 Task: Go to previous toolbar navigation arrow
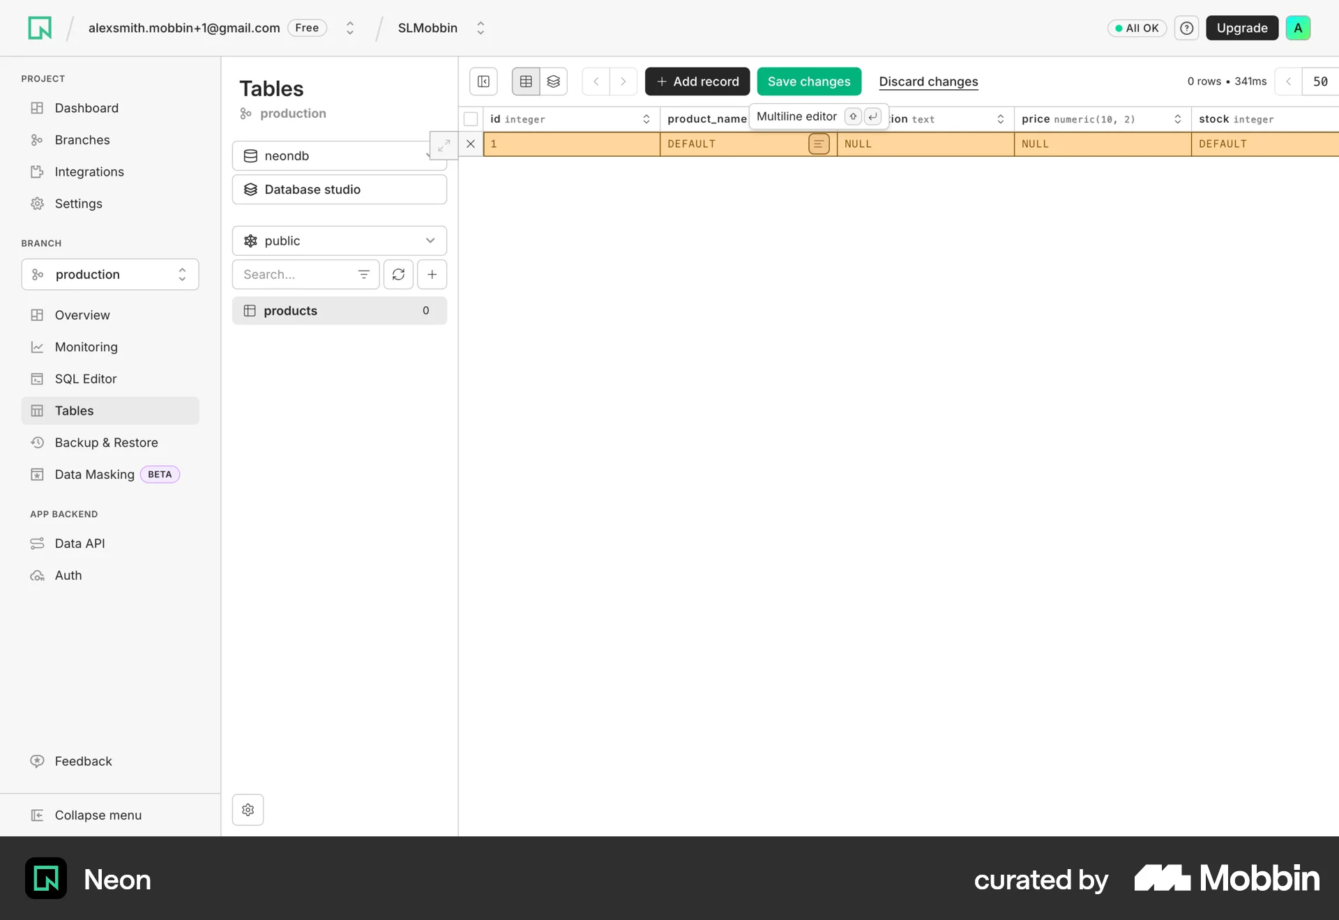596,82
